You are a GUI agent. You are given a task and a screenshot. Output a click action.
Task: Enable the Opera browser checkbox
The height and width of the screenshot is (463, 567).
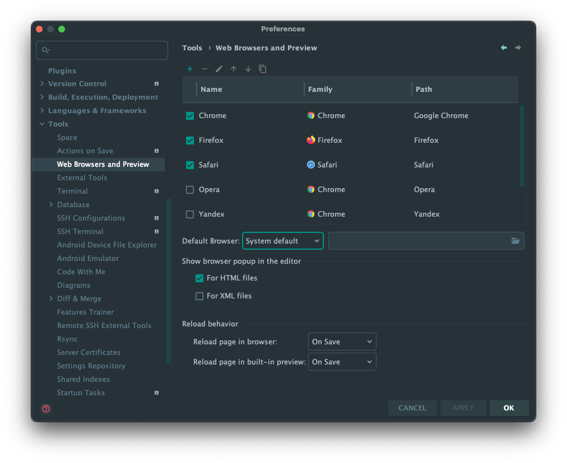(x=190, y=189)
